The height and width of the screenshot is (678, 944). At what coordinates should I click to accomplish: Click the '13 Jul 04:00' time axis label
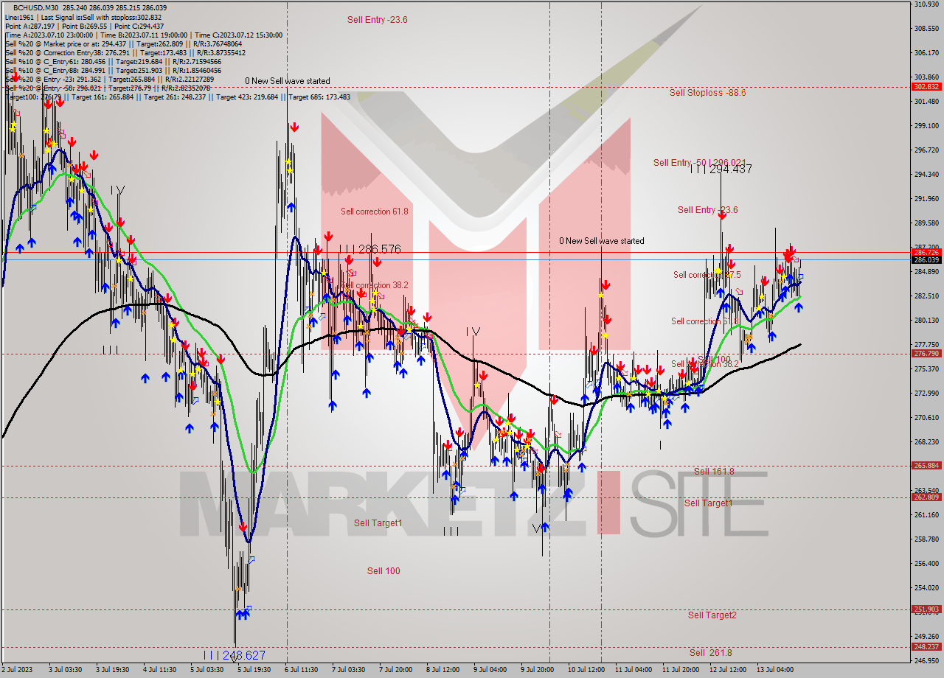pos(775,670)
